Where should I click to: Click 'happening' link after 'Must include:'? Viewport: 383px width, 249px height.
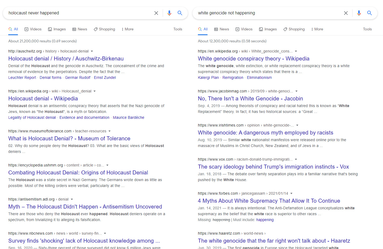click(265, 220)
